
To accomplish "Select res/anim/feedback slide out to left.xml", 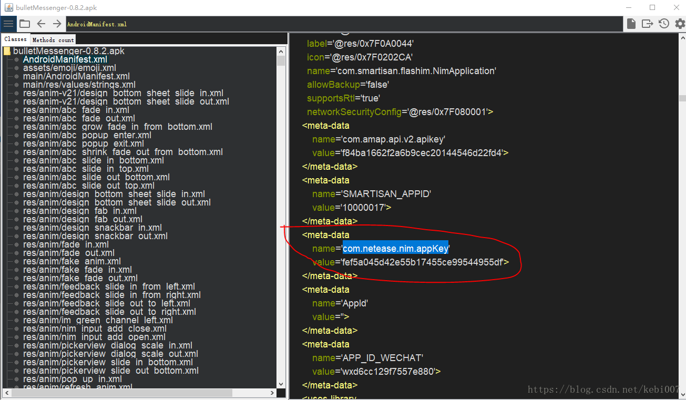I will [107, 303].
